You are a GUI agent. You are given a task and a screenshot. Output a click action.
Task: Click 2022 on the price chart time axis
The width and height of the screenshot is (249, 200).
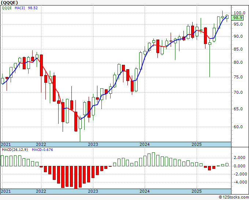click(41, 144)
